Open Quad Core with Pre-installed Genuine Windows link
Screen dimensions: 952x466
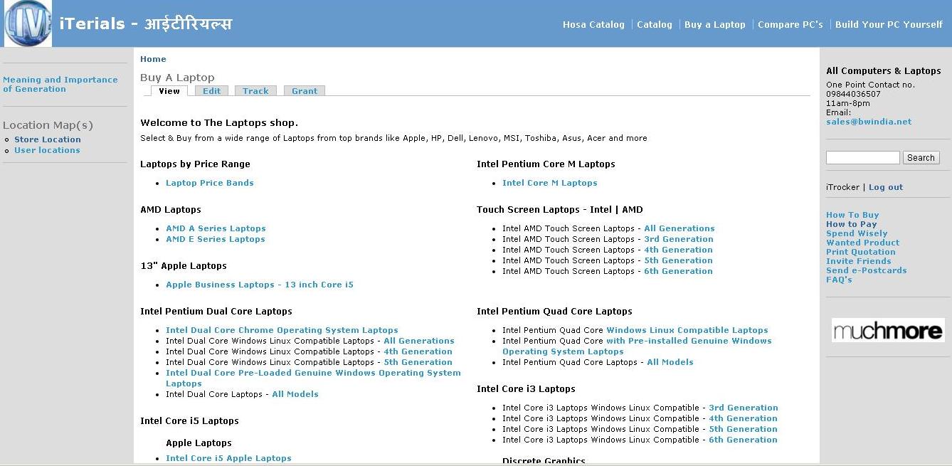click(637, 346)
